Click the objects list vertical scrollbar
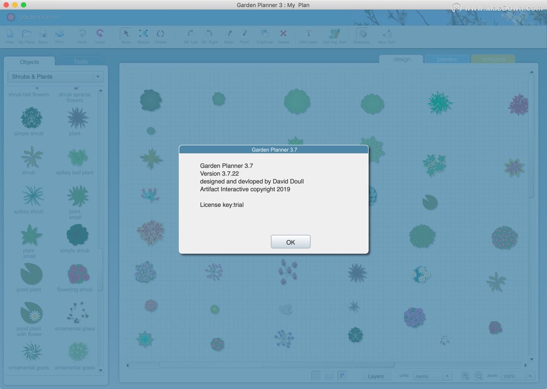 click(x=100, y=269)
